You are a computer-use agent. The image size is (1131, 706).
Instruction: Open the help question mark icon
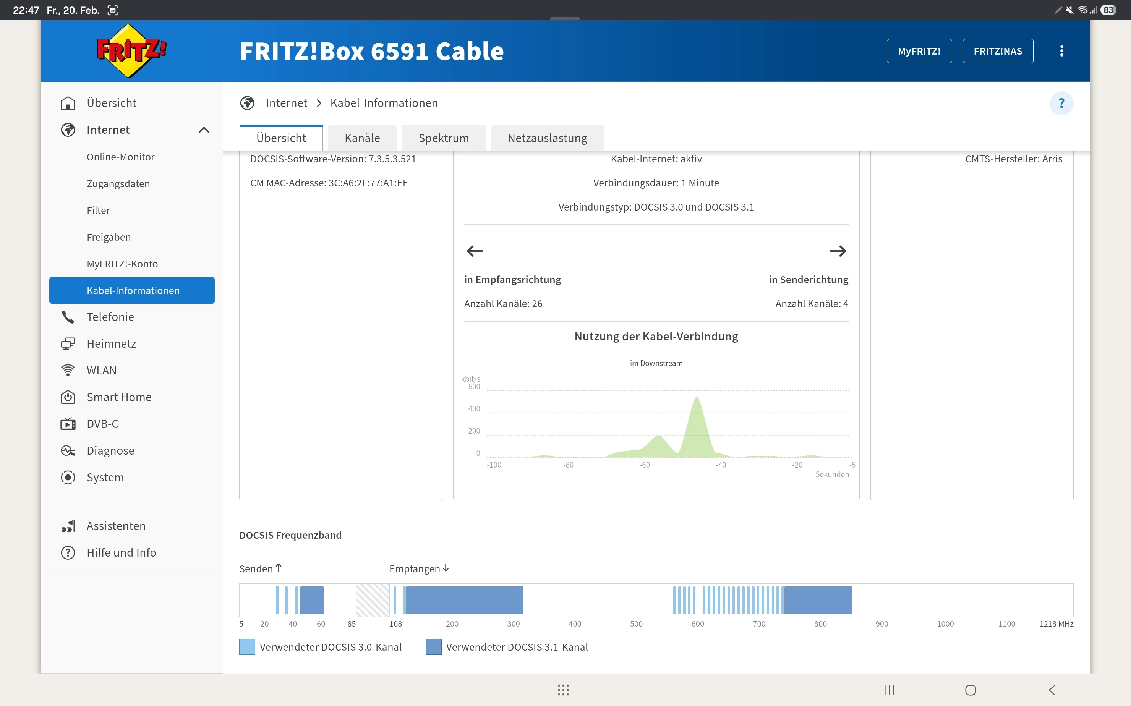1061,103
